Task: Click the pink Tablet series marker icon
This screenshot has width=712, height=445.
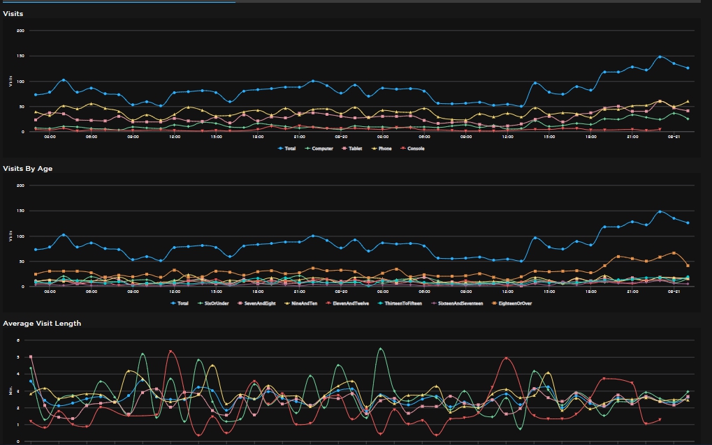Action: coord(344,149)
